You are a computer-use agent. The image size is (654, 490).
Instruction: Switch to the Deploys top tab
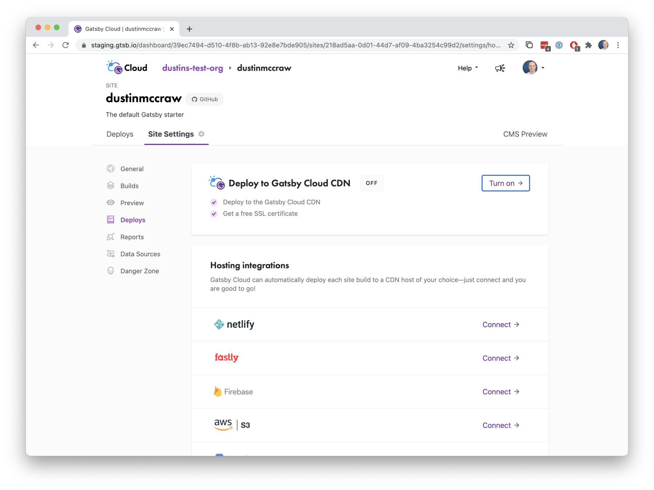click(120, 134)
